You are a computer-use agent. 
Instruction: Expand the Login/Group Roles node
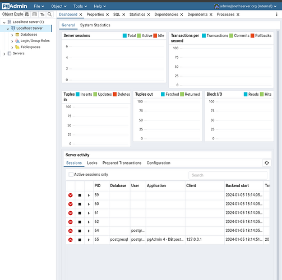click(x=12, y=41)
